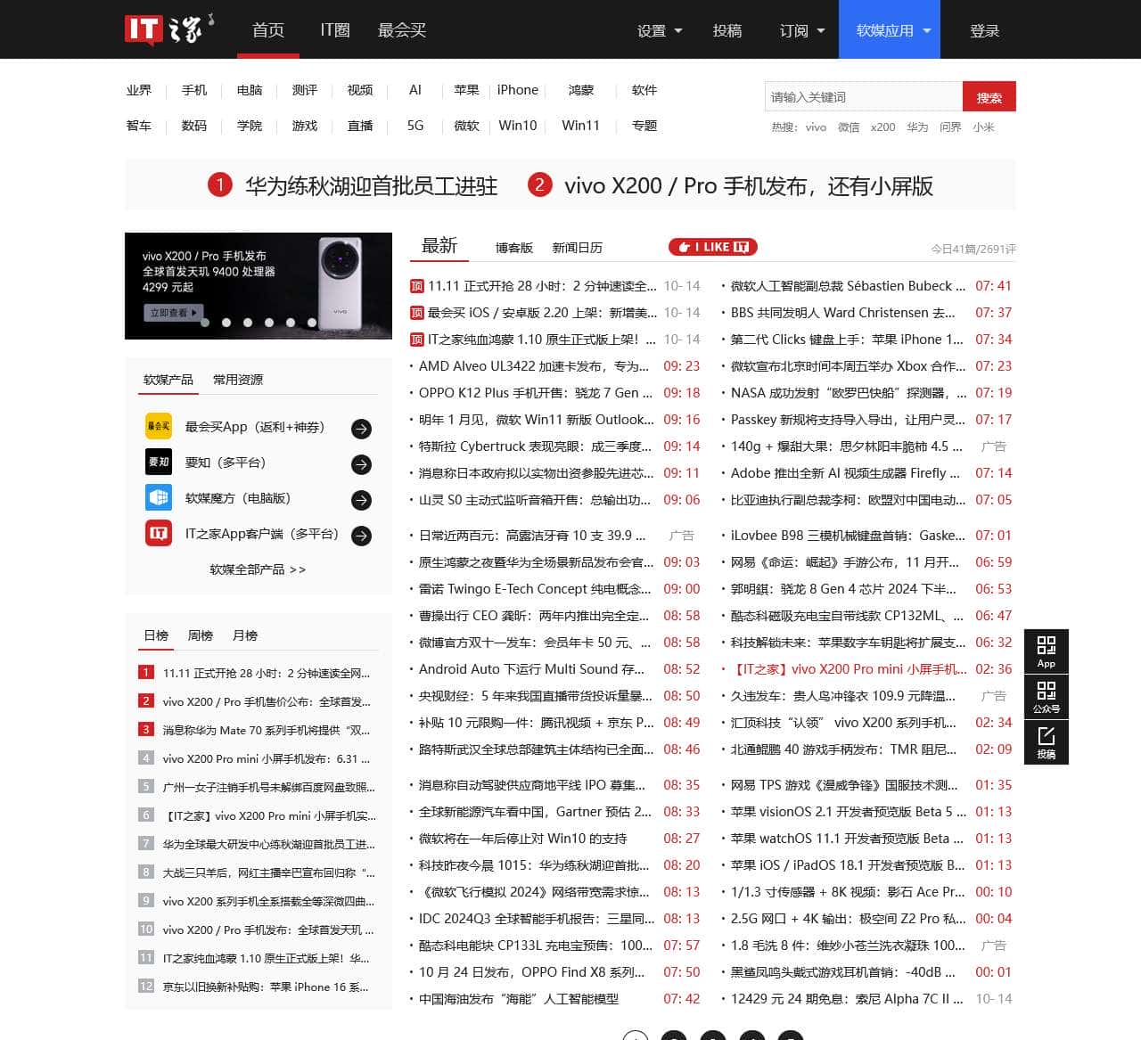Click hot search term 小米
The height and width of the screenshot is (1040, 1141).
click(x=984, y=127)
